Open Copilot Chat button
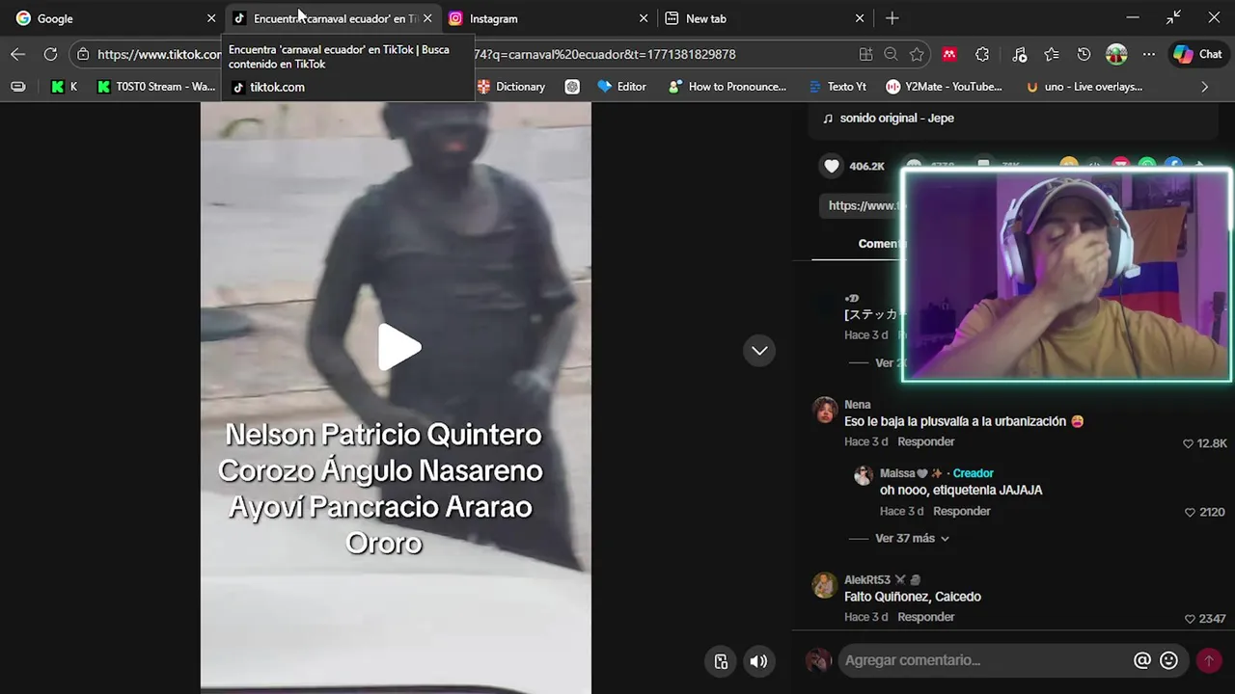The width and height of the screenshot is (1235, 694). (1196, 54)
